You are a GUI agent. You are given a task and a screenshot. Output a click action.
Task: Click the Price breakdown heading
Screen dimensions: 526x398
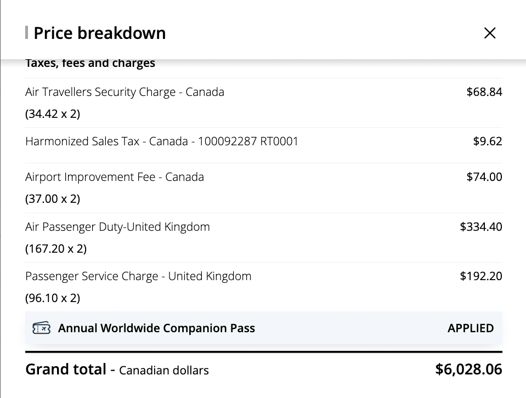pyautogui.click(x=99, y=33)
